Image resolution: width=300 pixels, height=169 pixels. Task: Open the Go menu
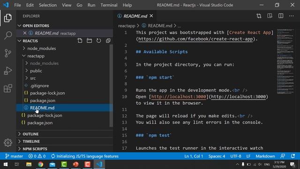(79, 5)
